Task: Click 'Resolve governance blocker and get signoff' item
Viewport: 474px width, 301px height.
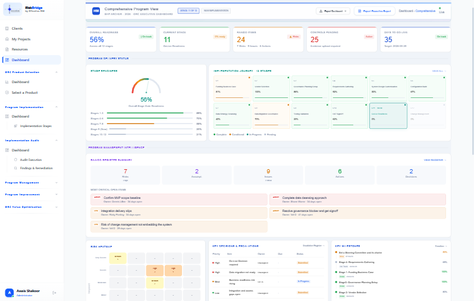Action: click(357, 213)
